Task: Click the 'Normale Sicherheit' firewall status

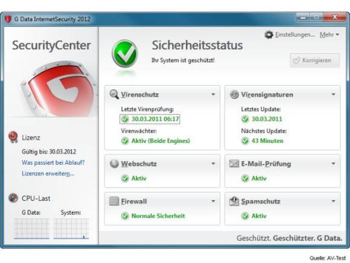Action: point(158,216)
